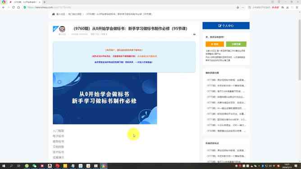This screenshot has height=169, width=301.
Task: Click the article title (9760期) 从0开始学会做标书
Action: 130,28
